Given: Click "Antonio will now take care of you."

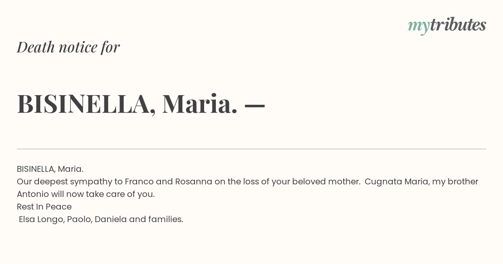Looking at the screenshot, I should point(86,194).
